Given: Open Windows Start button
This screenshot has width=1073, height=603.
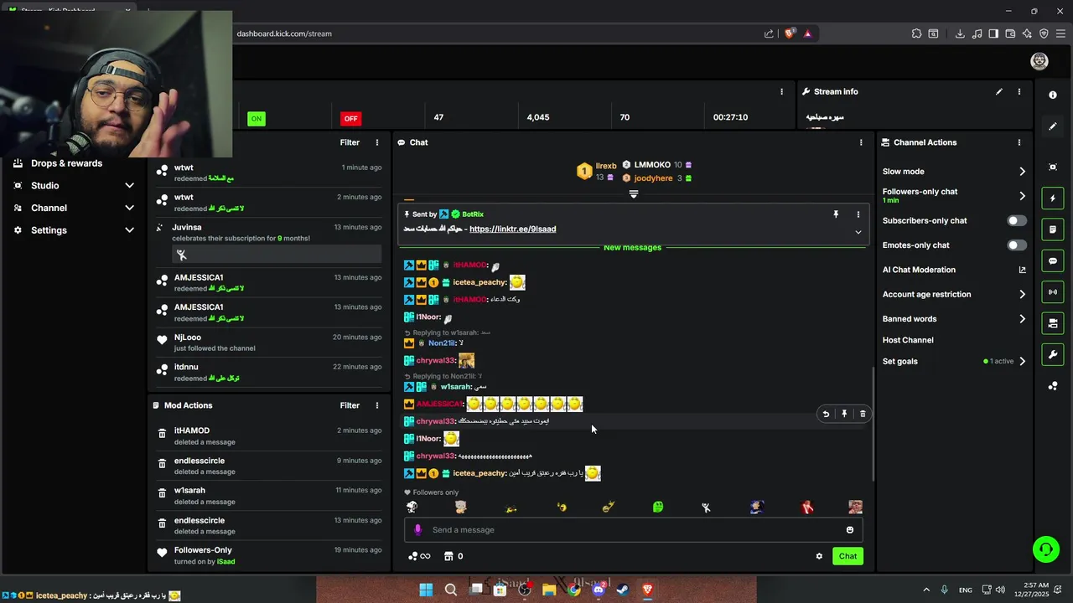Looking at the screenshot, I should tap(426, 590).
